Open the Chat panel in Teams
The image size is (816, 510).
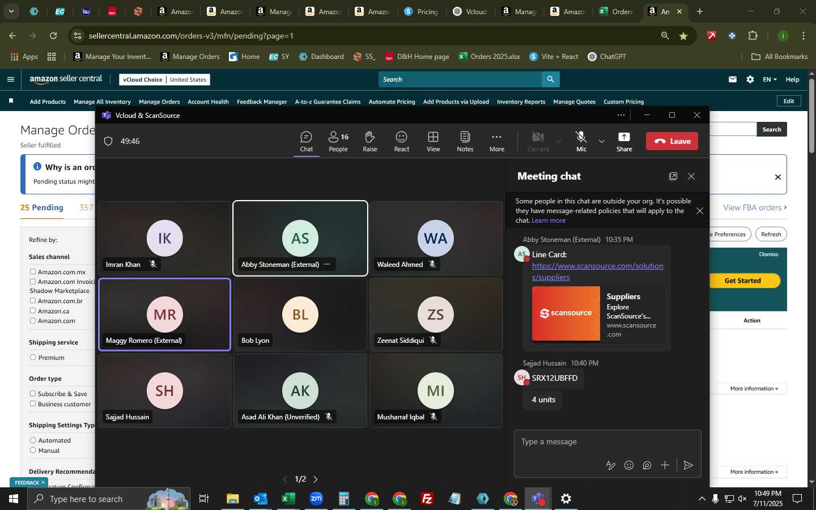point(306,142)
